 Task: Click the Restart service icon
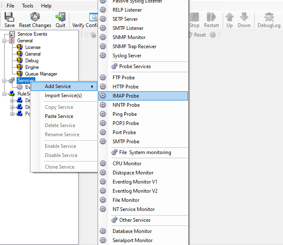tap(211, 17)
